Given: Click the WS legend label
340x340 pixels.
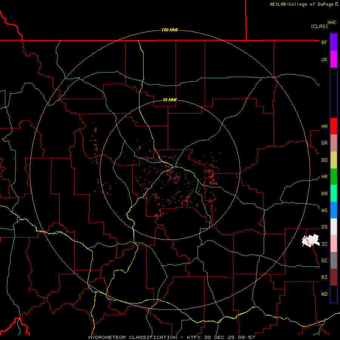Looking at the screenshot, I should [x=324, y=210].
